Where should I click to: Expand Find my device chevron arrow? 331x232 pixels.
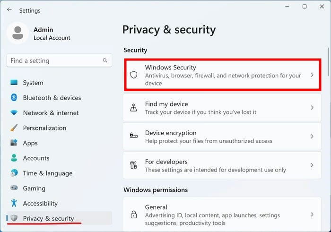(x=312, y=108)
